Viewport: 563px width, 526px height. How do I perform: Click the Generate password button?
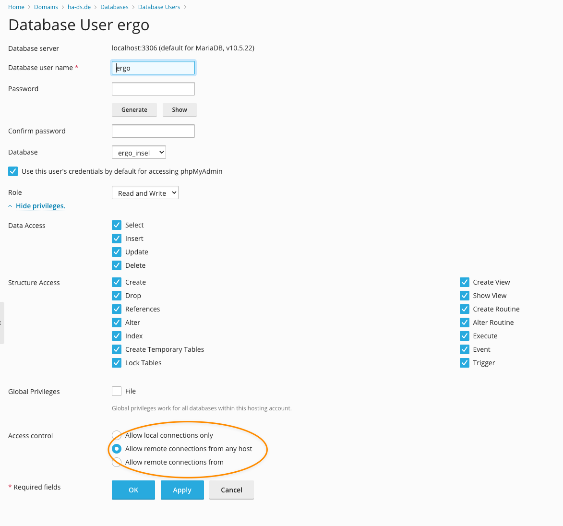click(134, 110)
